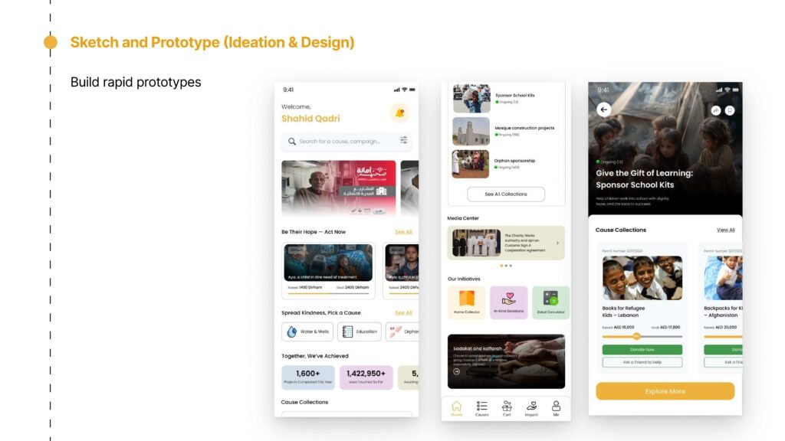Launch the Zakat Calculator
Viewport: 785px width, 441px height.
pyautogui.click(x=550, y=301)
